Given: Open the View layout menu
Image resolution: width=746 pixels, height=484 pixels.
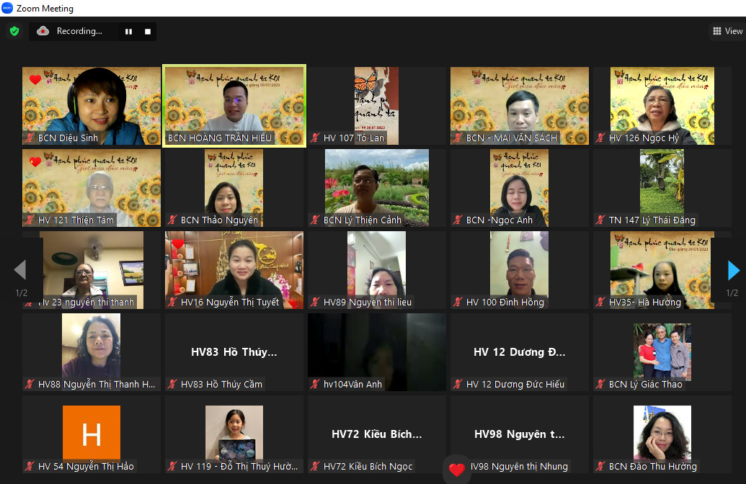Looking at the screenshot, I should point(727,31).
